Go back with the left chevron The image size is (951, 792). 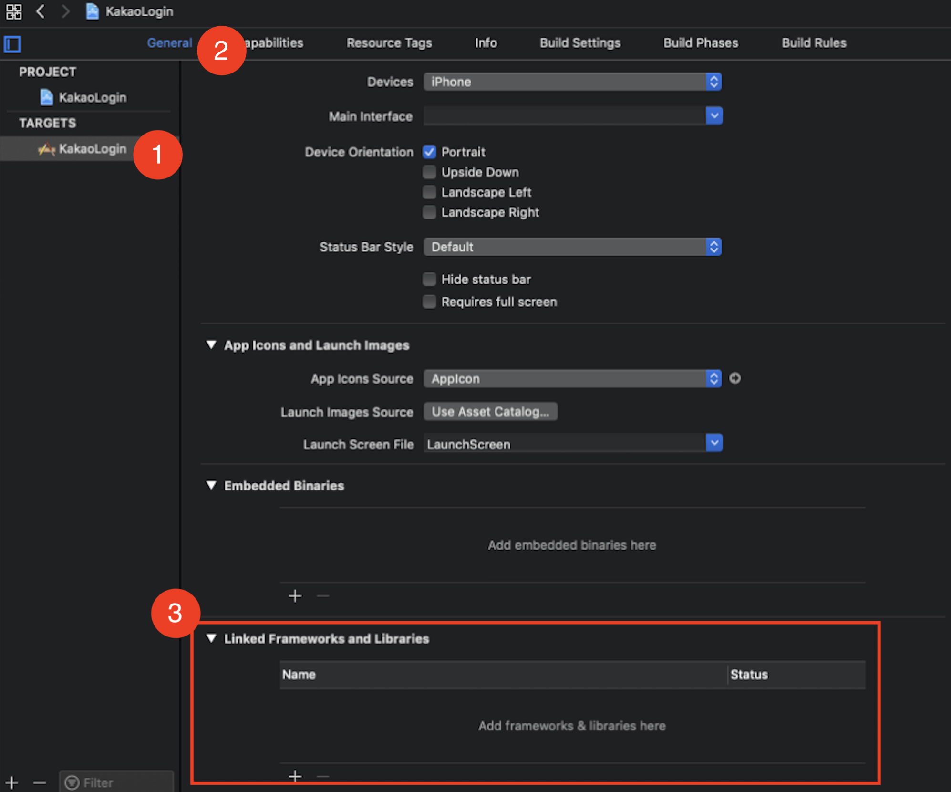(x=41, y=11)
